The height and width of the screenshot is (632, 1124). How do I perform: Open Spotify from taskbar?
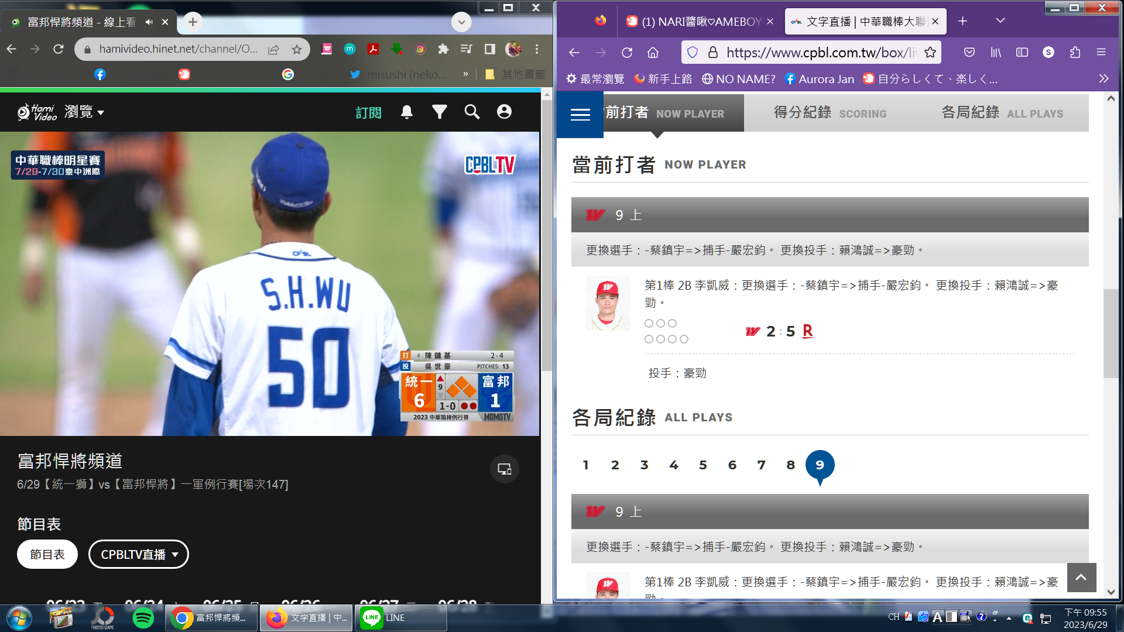tap(143, 618)
